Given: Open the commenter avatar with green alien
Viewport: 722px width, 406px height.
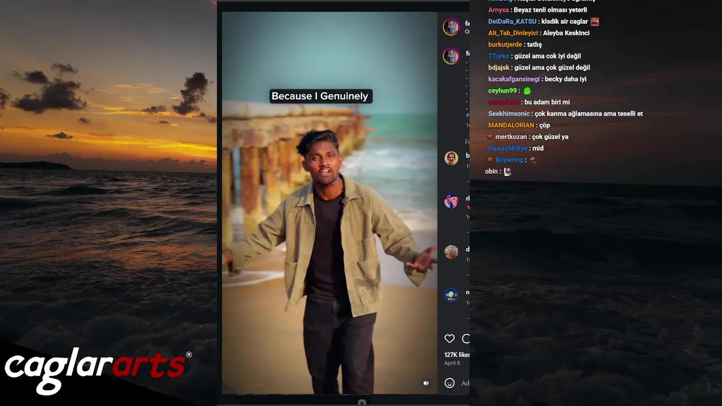Looking at the screenshot, I should point(451,295).
